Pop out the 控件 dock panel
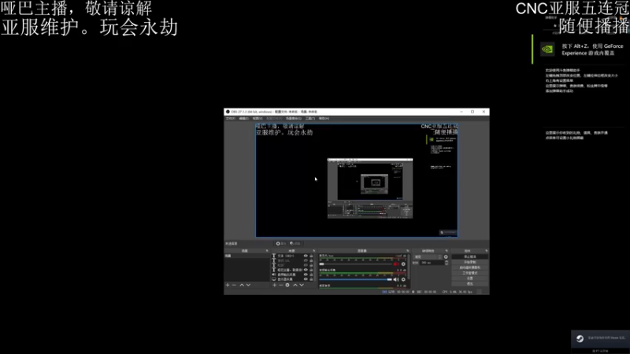The image size is (630, 354). tap(486, 251)
